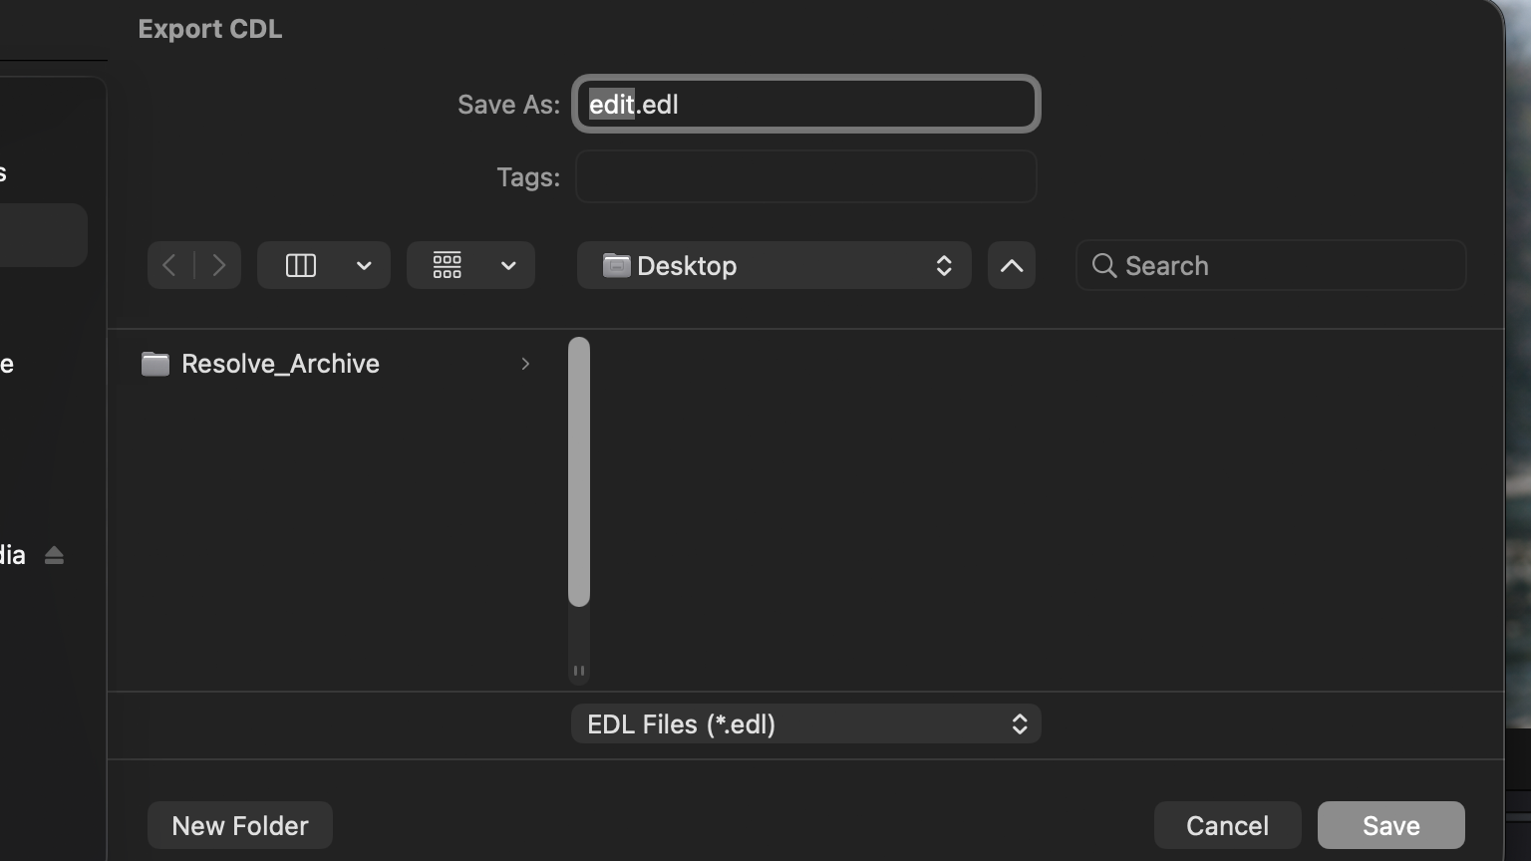Open the Desktop location popup menu
1531x861 pixels.
coord(773,265)
